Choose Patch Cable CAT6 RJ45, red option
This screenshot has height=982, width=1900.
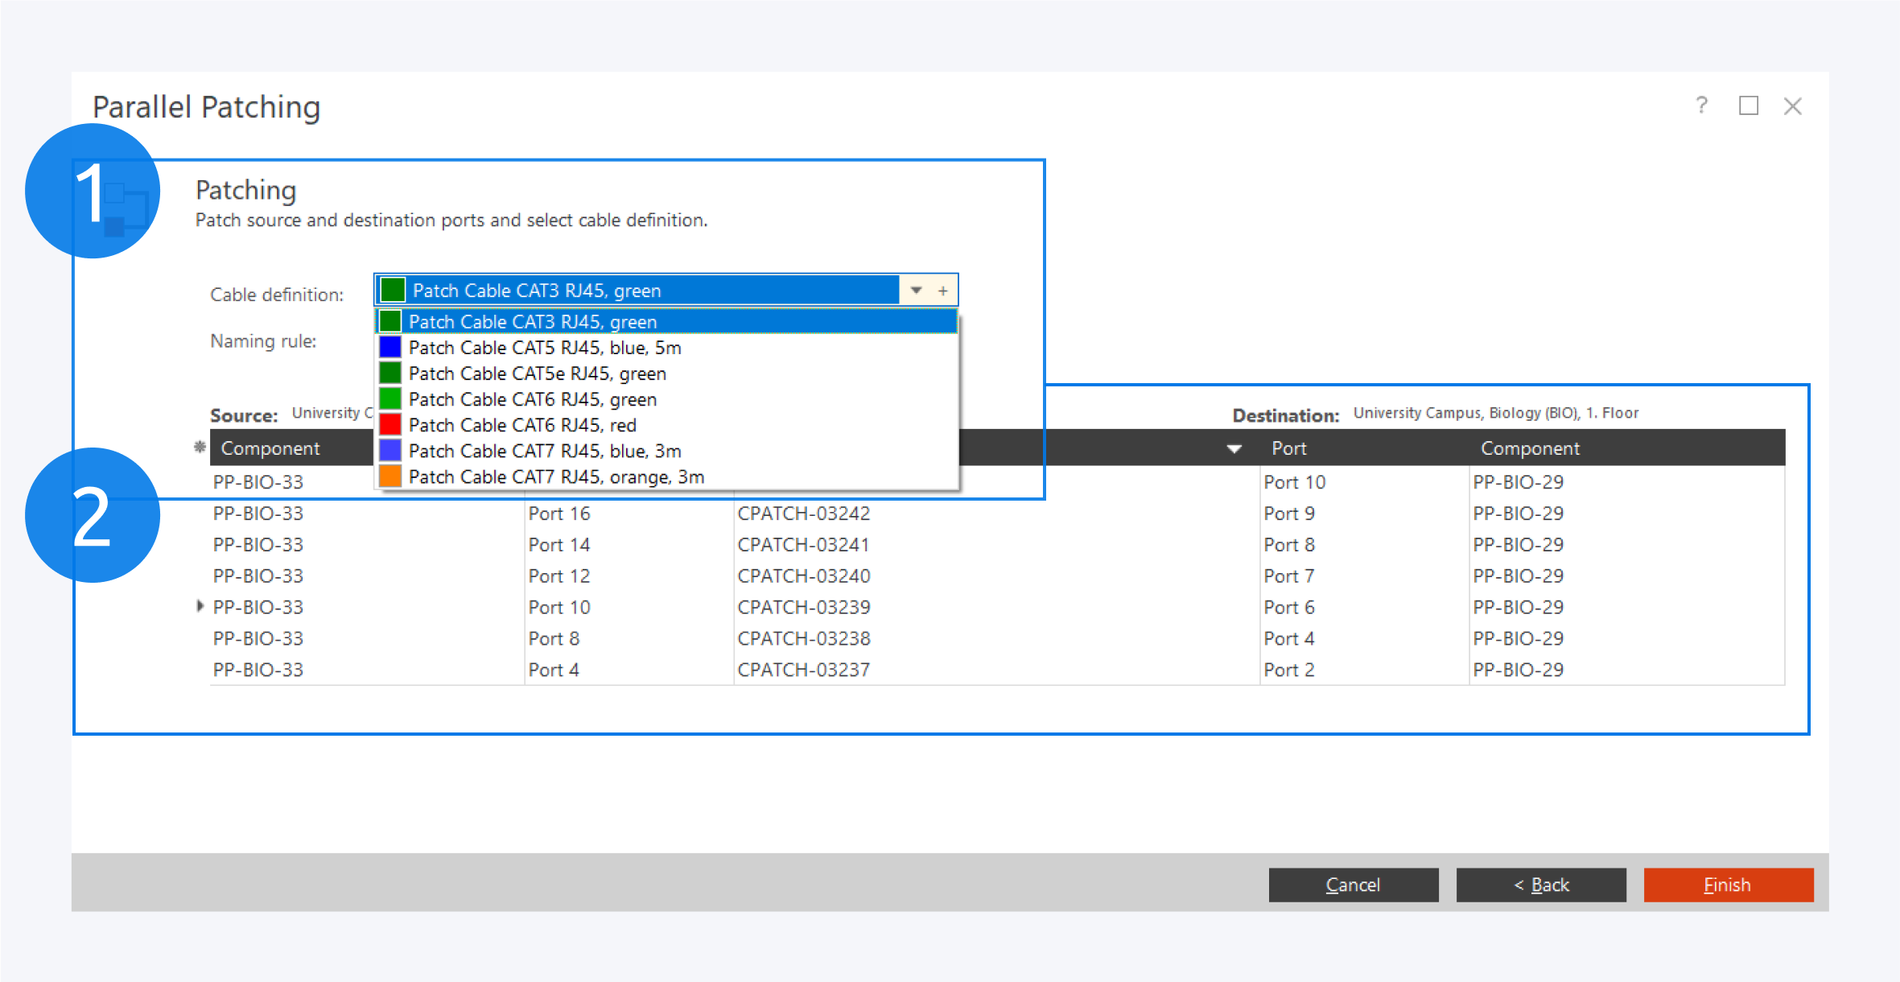[522, 425]
